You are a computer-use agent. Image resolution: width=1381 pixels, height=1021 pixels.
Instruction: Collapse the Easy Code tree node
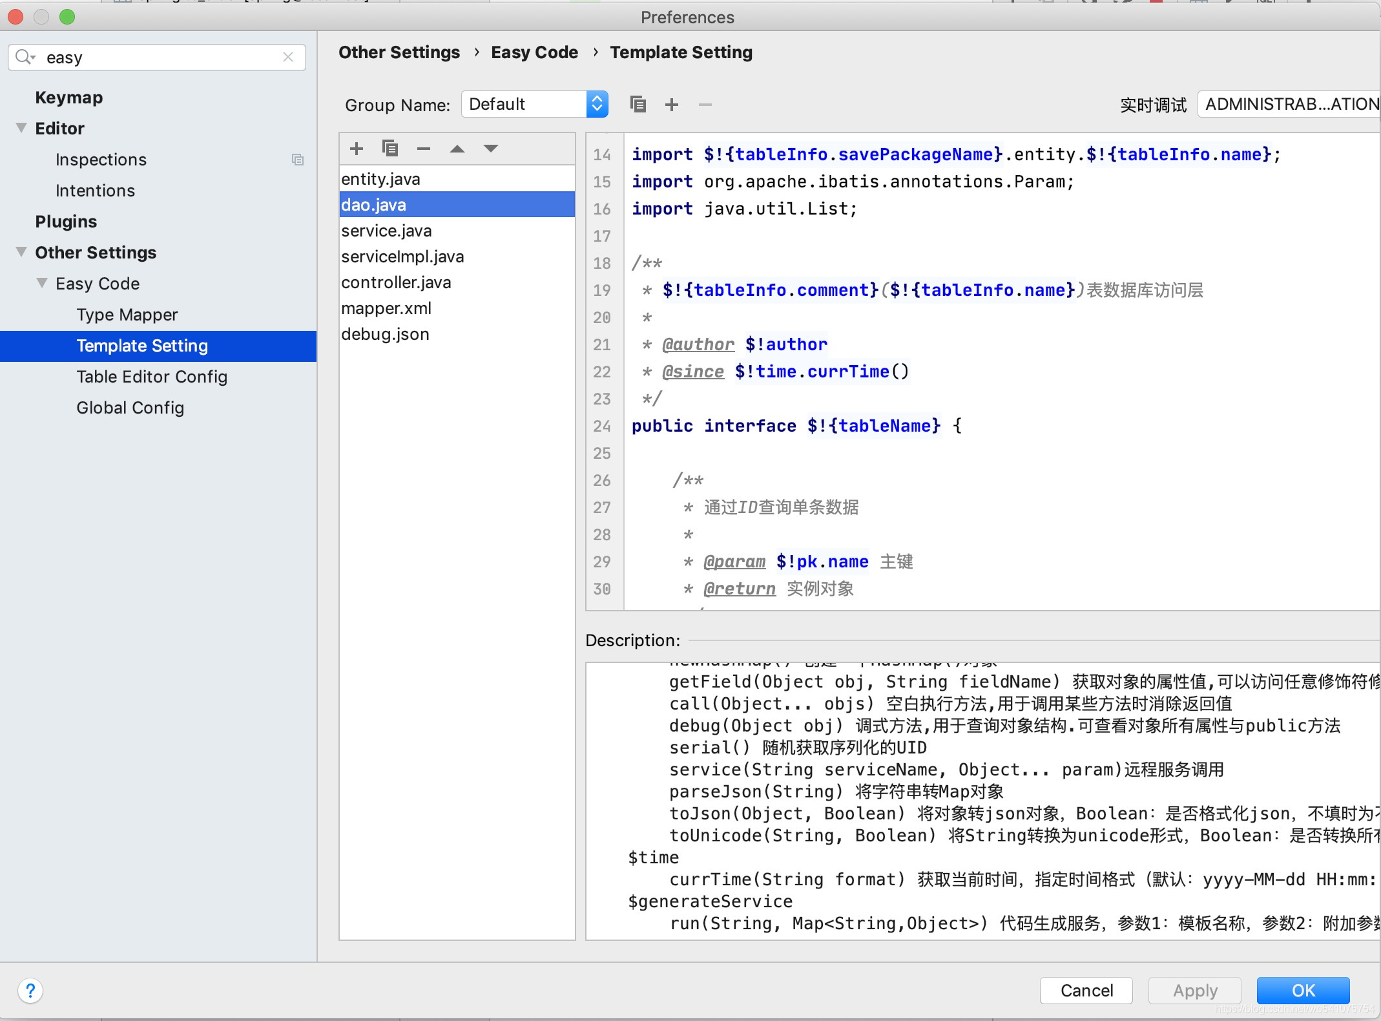click(42, 283)
